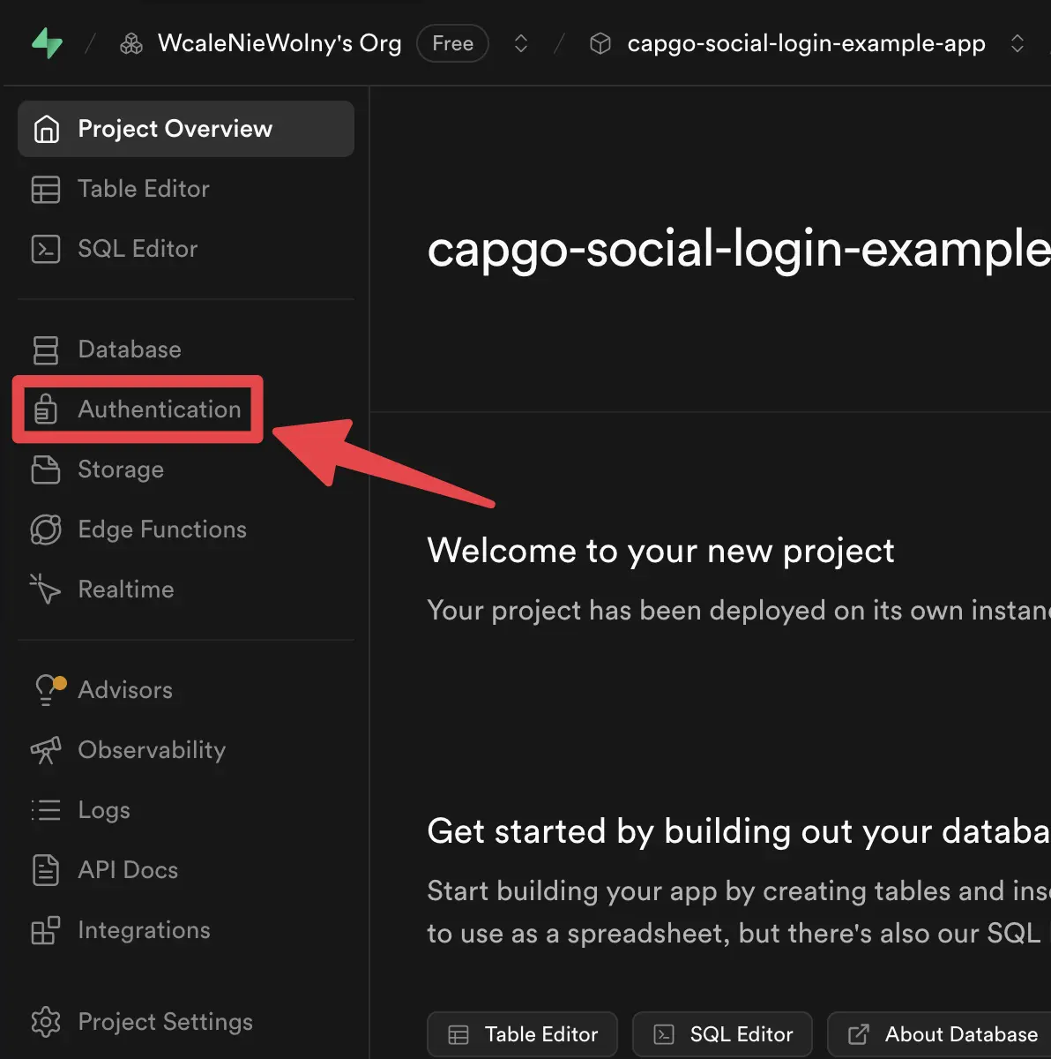Open the Integrations sidebar entry
This screenshot has width=1051, height=1059.
tap(144, 930)
